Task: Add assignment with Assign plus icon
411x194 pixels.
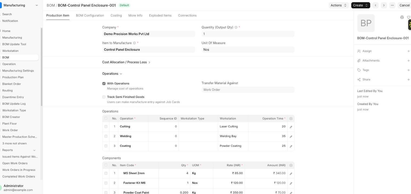Action: point(408,51)
